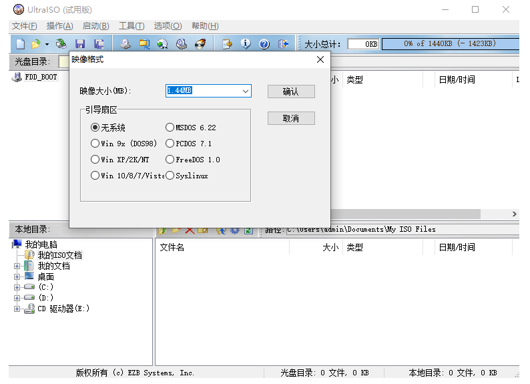This screenshot has width=530, height=384.
Task: Open the 帮助(H) menu
Action: (x=205, y=26)
